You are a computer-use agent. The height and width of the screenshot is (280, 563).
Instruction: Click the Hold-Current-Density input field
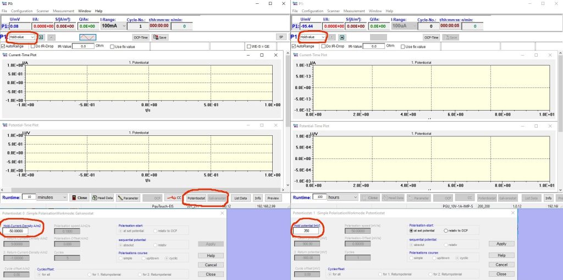[16, 231]
